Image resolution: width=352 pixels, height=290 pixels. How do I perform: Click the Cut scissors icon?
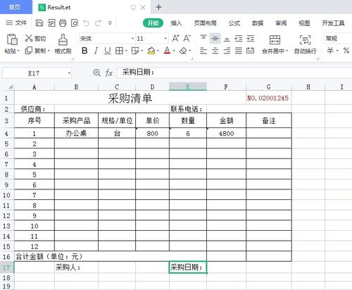tap(29, 38)
